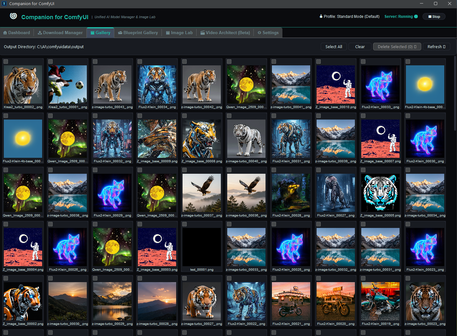Mark the Flux2-Klein_00034_.png checkbox
Screen dimensions: 457x336
140,62
